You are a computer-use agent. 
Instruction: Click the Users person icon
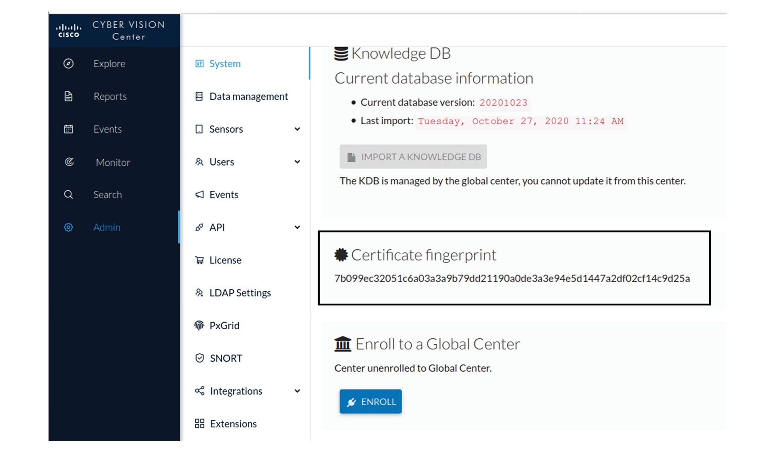tap(199, 162)
